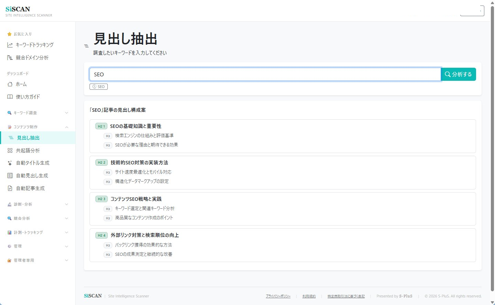The image size is (495, 305).
Task: Expand the 管理者専用 sidebar section
Action: [x=38, y=260]
